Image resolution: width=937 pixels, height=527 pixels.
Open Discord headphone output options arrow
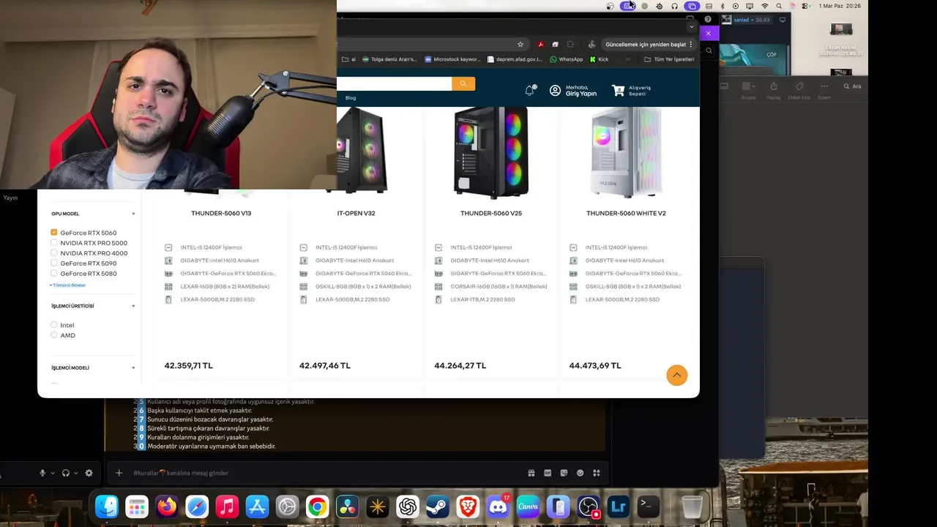pos(75,474)
